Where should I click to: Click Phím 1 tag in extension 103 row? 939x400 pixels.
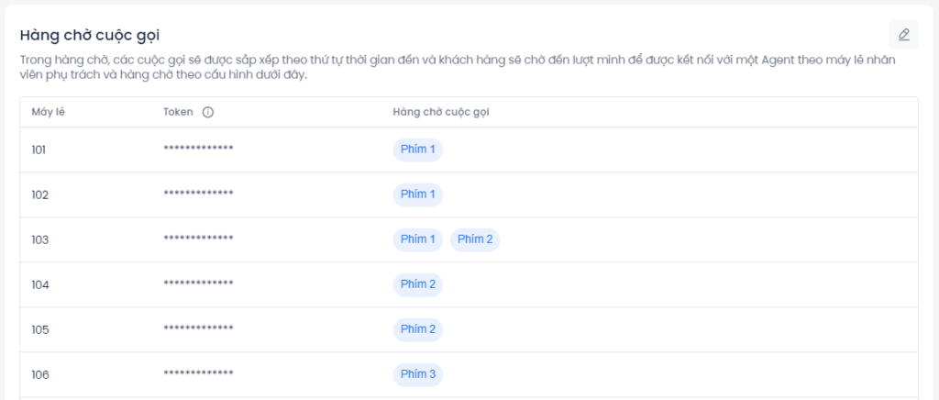point(417,239)
